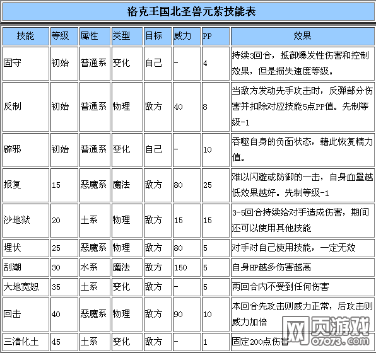This screenshot has height=353, width=376.
Task: Click the 反制 effect description text
Action: click(x=302, y=107)
